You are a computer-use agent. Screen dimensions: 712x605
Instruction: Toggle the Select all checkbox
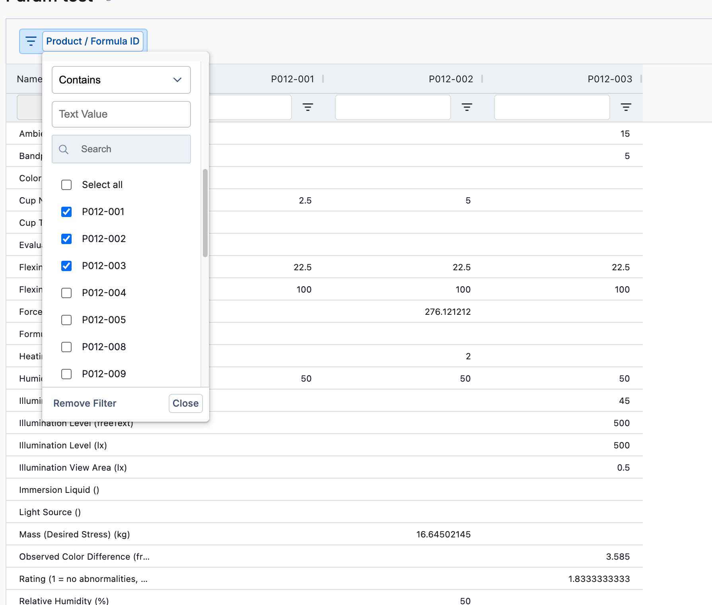coord(66,185)
